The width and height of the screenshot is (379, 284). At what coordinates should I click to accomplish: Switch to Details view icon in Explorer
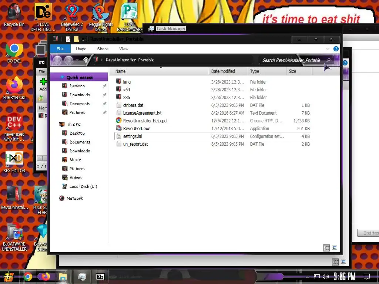click(x=326, y=248)
